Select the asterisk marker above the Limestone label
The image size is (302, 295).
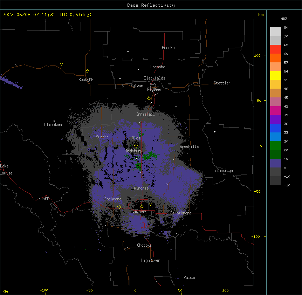[54, 121]
